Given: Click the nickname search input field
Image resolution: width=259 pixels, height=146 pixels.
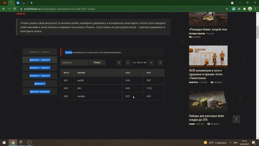Looking at the screenshot, I should coord(74,62).
